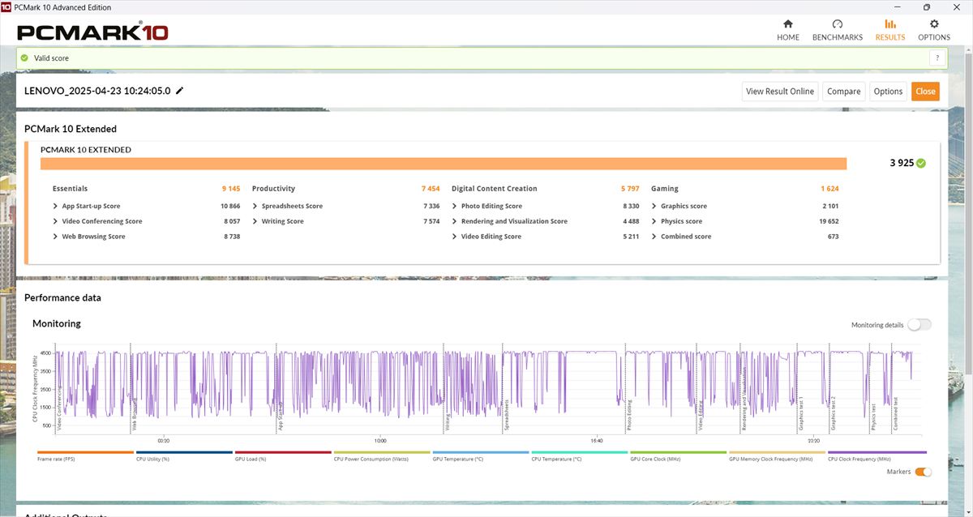Screen dimensions: 973x517
Task: Open the BENCHMARKS section
Action: 838,30
